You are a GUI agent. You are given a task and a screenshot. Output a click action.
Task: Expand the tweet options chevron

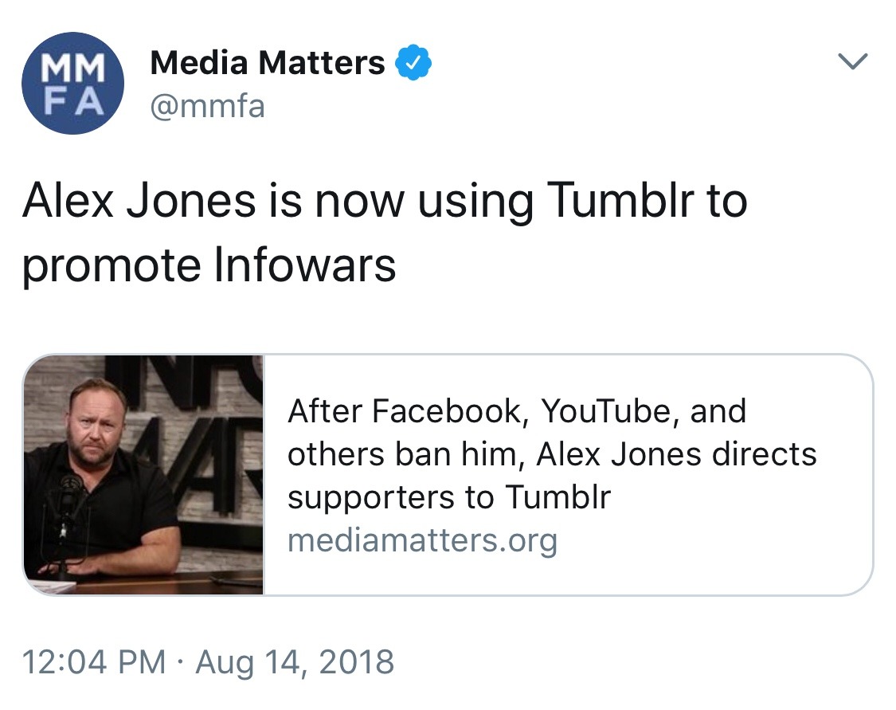(853, 62)
